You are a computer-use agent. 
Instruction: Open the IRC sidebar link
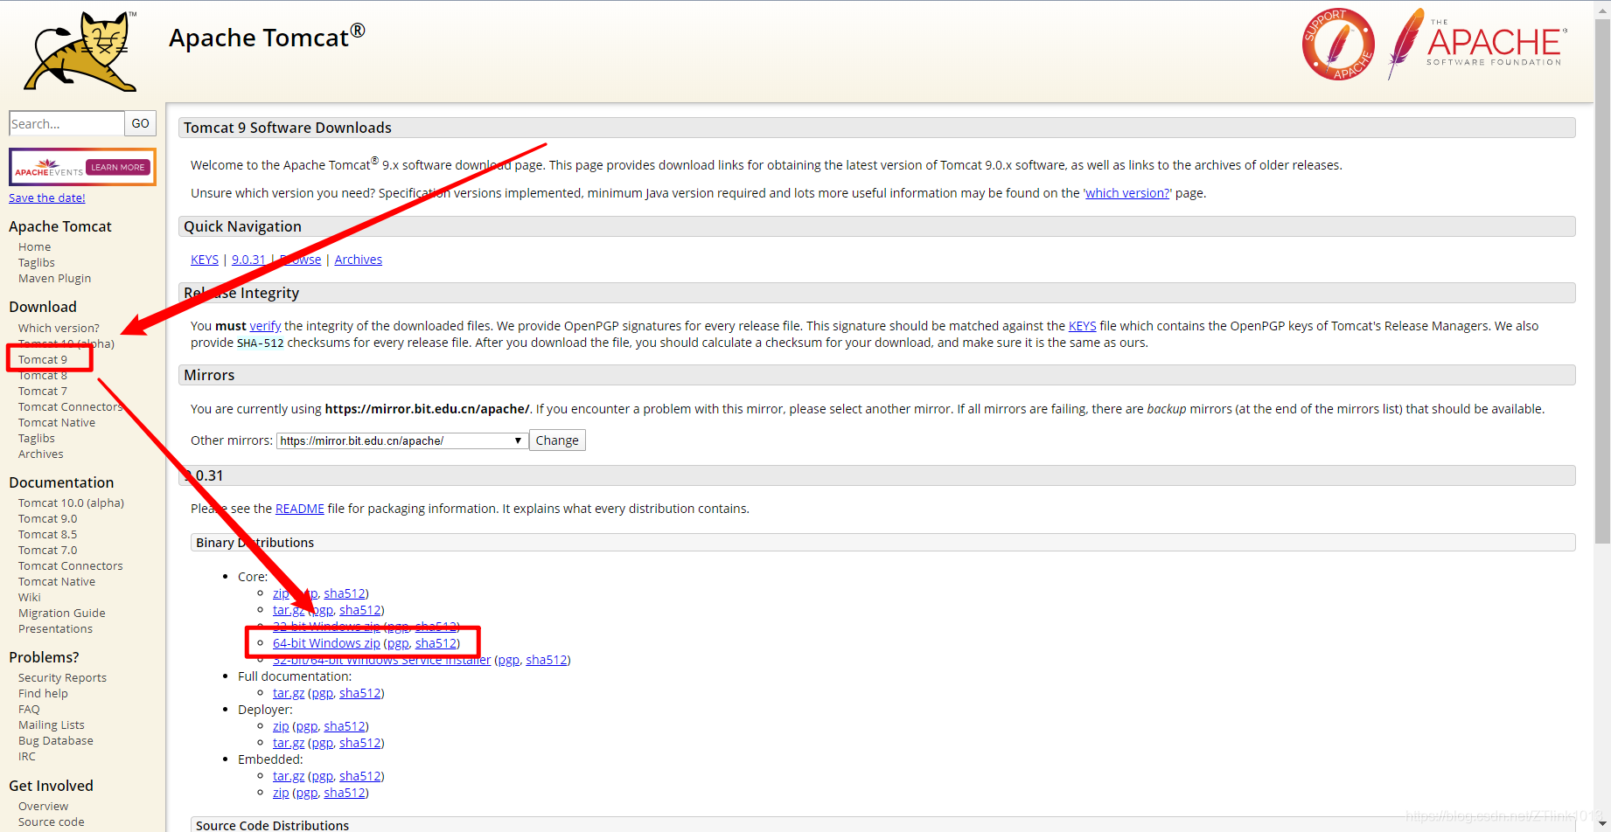point(27,757)
